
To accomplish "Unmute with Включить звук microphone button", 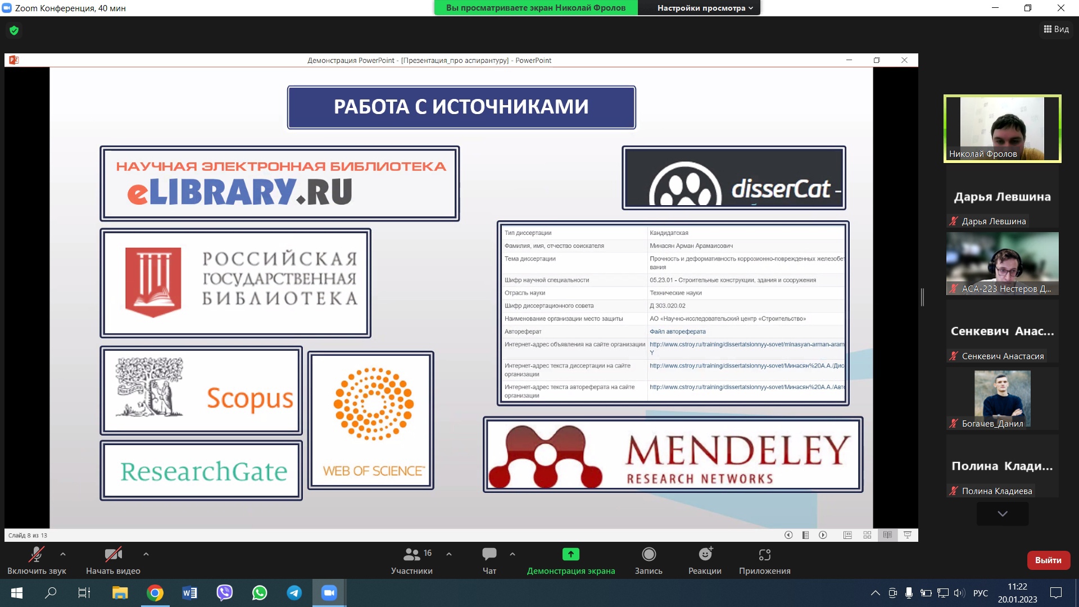I will [37, 560].
